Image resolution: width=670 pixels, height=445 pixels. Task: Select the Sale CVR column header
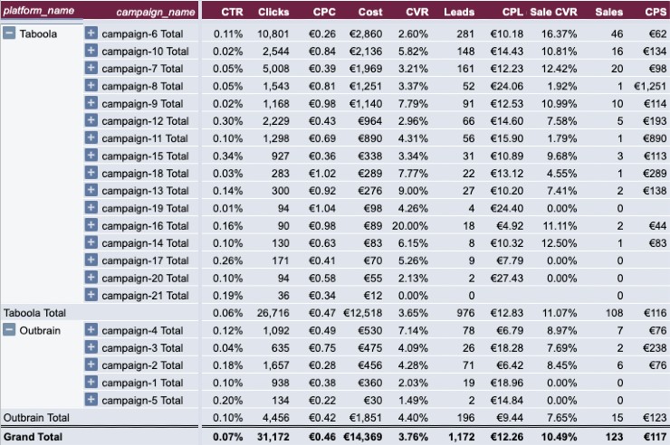(553, 12)
